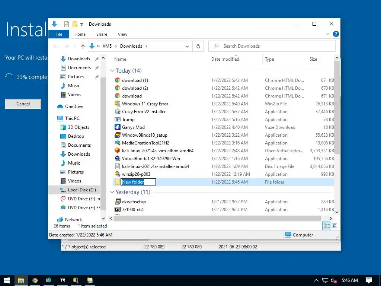381x286 pixels.
Task: Open Desktop under This PC
Action: click(76, 136)
